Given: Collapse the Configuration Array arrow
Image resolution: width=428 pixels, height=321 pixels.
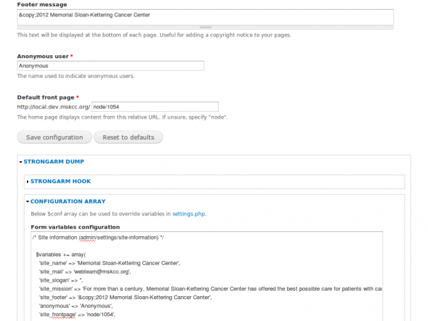Looking at the screenshot, I should click(x=28, y=202).
